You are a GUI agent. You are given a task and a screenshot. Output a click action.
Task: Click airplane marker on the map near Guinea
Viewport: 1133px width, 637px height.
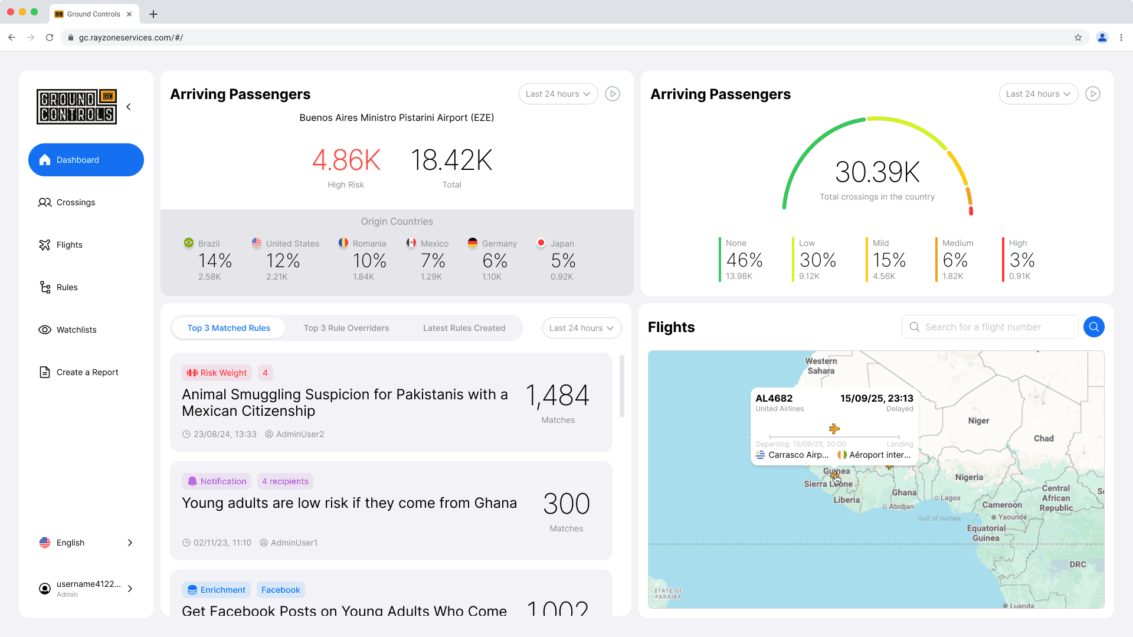[834, 474]
